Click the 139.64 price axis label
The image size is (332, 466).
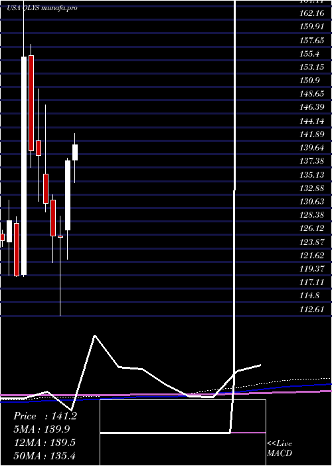[x=312, y=148]
